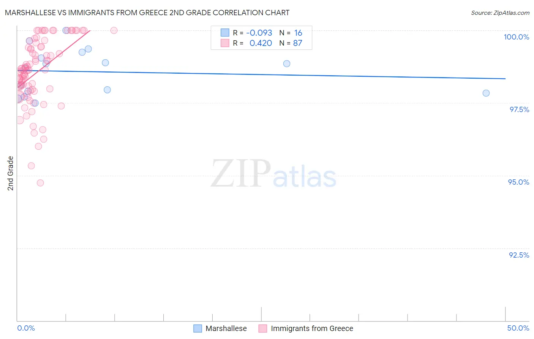Click the pink swatch in the R = 0.420 box

[225, 43]
